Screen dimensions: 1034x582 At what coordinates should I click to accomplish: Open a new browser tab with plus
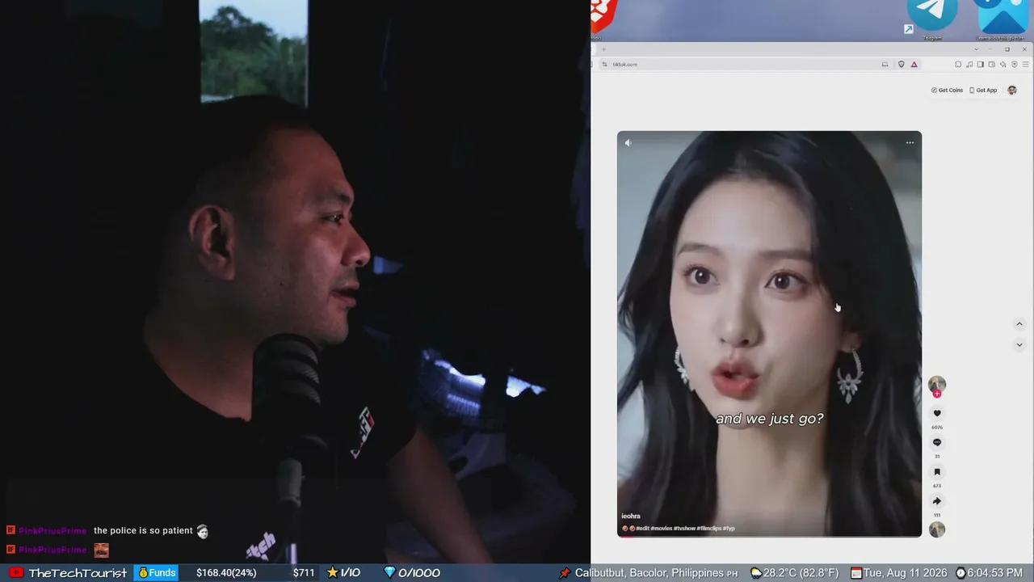pos(603,49)
